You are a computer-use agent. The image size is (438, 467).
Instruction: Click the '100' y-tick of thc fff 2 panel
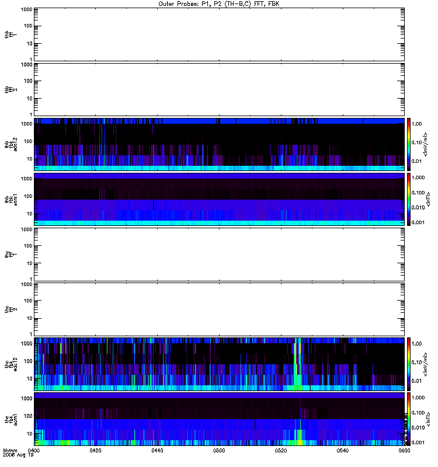pos(28,301)
